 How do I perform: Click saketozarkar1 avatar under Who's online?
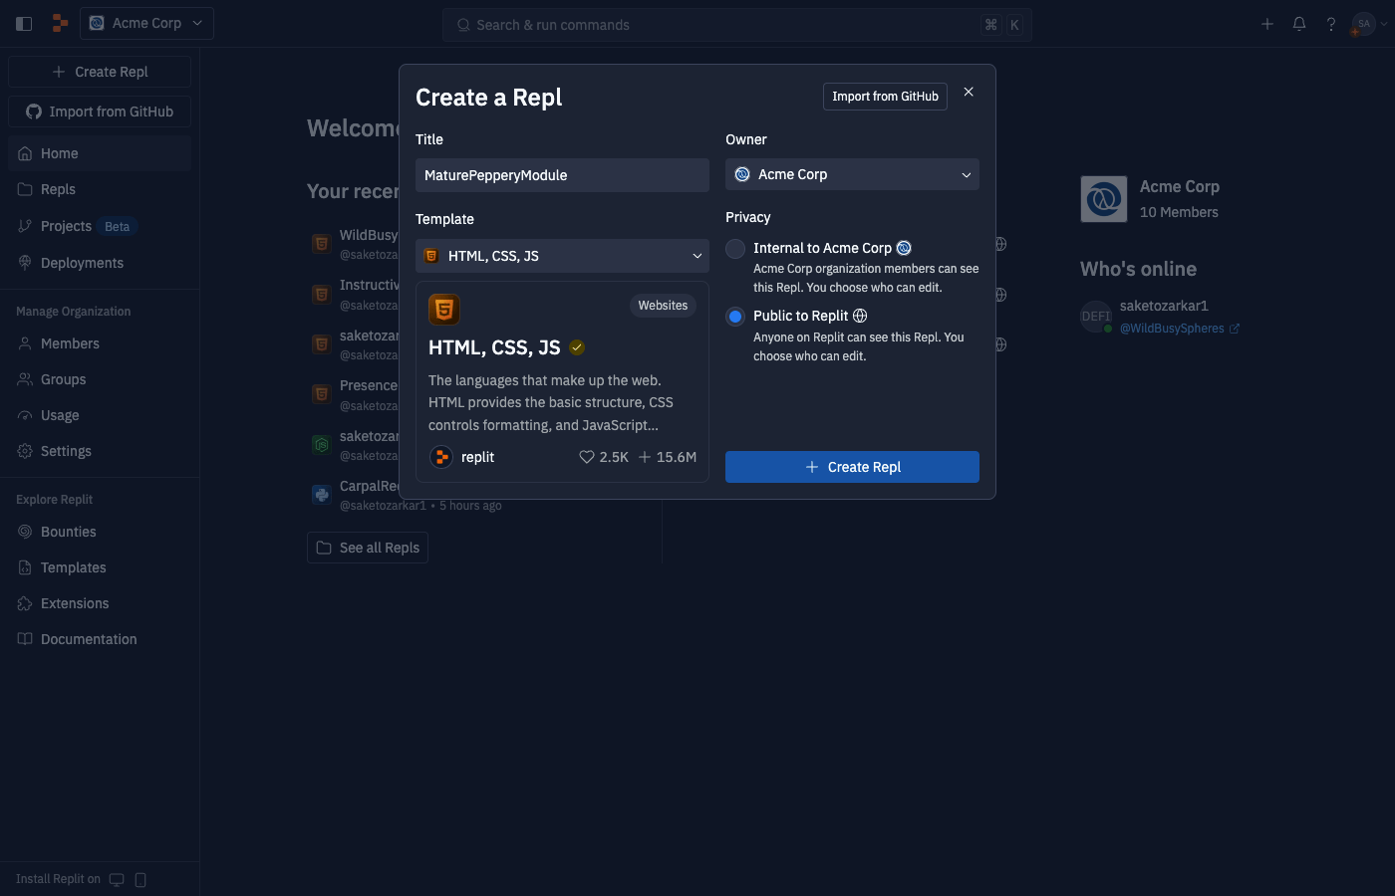tap(1096, 316)
